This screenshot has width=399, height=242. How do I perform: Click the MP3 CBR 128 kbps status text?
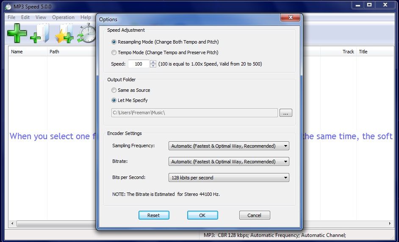[x=275, y=235]
